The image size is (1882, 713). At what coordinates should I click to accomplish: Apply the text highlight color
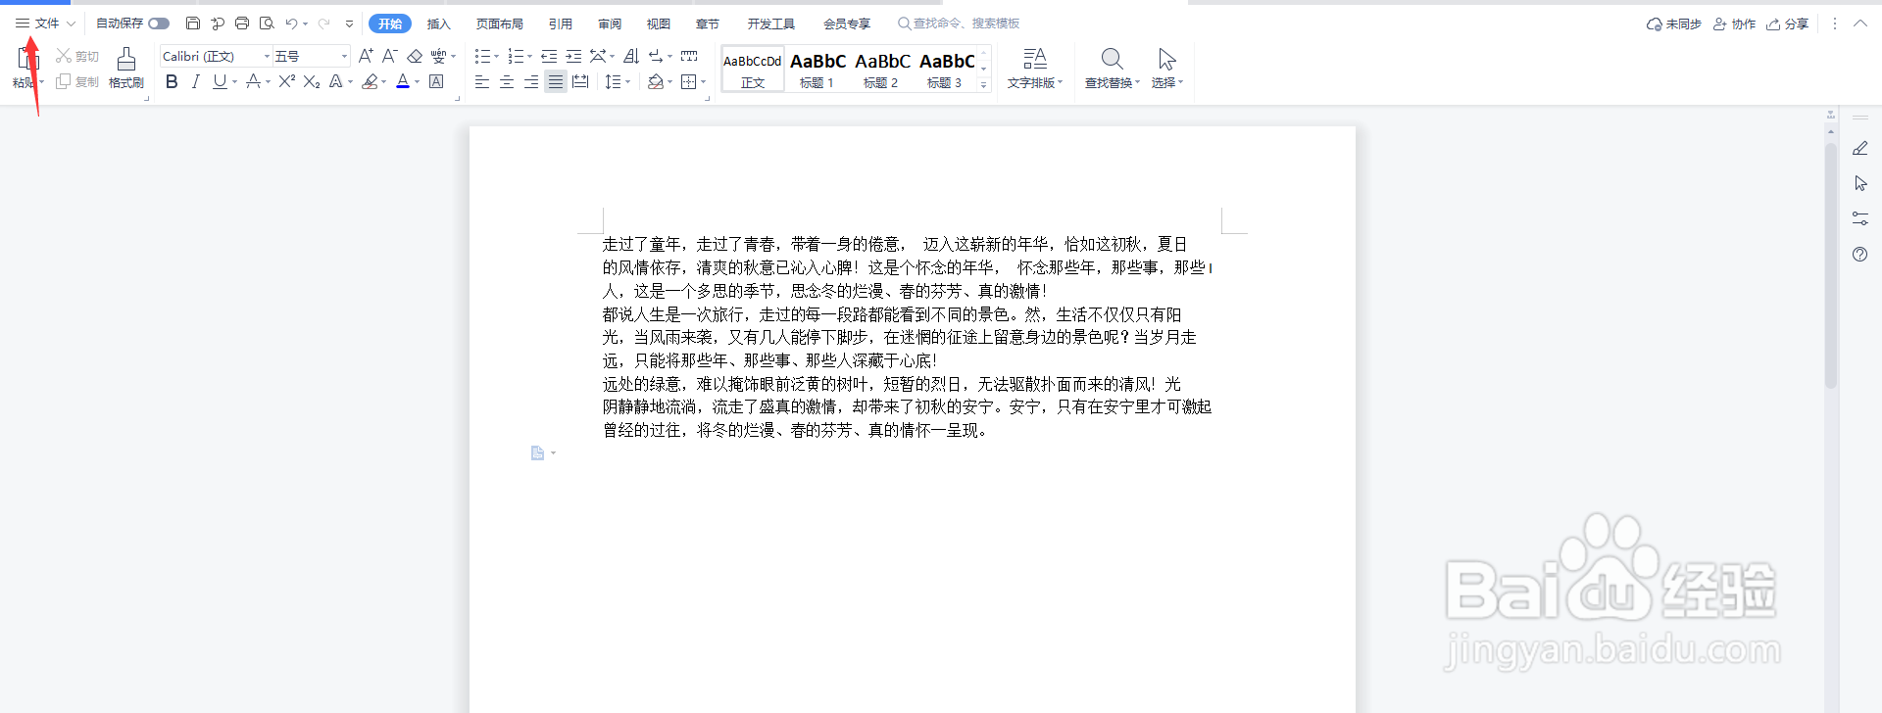[370, 81]
